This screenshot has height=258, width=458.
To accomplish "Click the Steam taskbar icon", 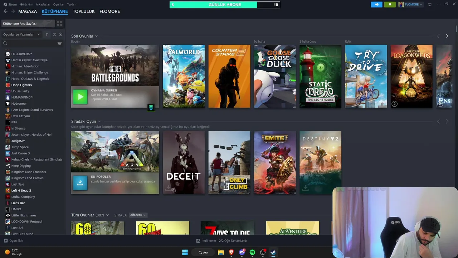I will [273, 252].
